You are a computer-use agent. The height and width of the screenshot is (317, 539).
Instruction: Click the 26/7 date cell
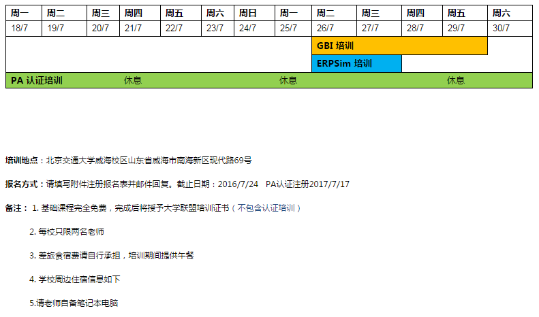pyautogui.click(x=334, y=29)
